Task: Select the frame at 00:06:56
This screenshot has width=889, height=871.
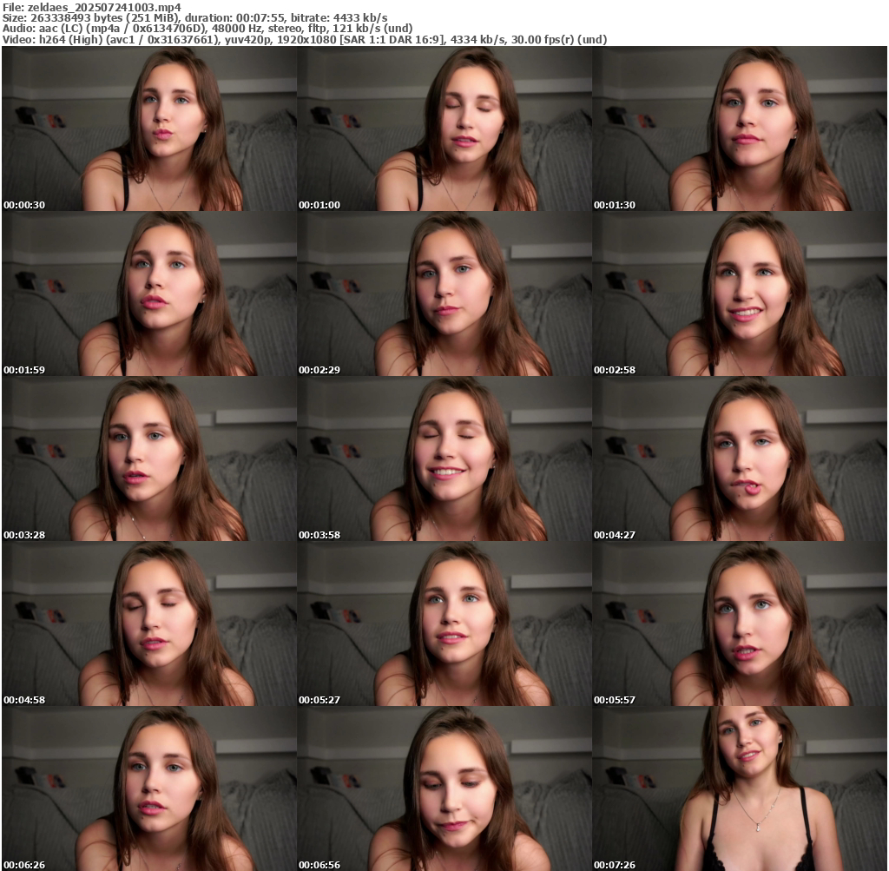Action: coord(444,789)
